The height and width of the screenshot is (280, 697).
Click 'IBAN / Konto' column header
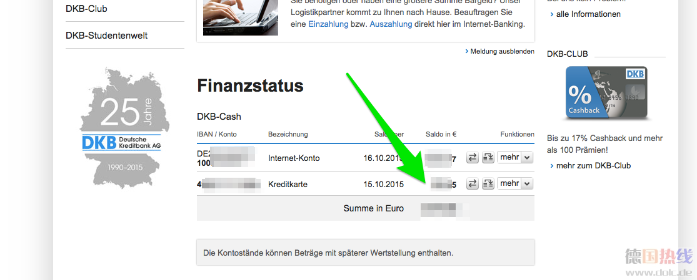[217, 135]
